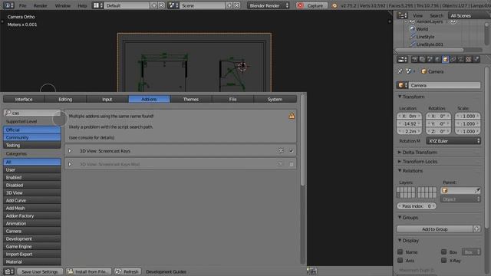This screenshot has width=491, height=276.
Task: Expand the Delta Transform panel
Action: (400, 152)
